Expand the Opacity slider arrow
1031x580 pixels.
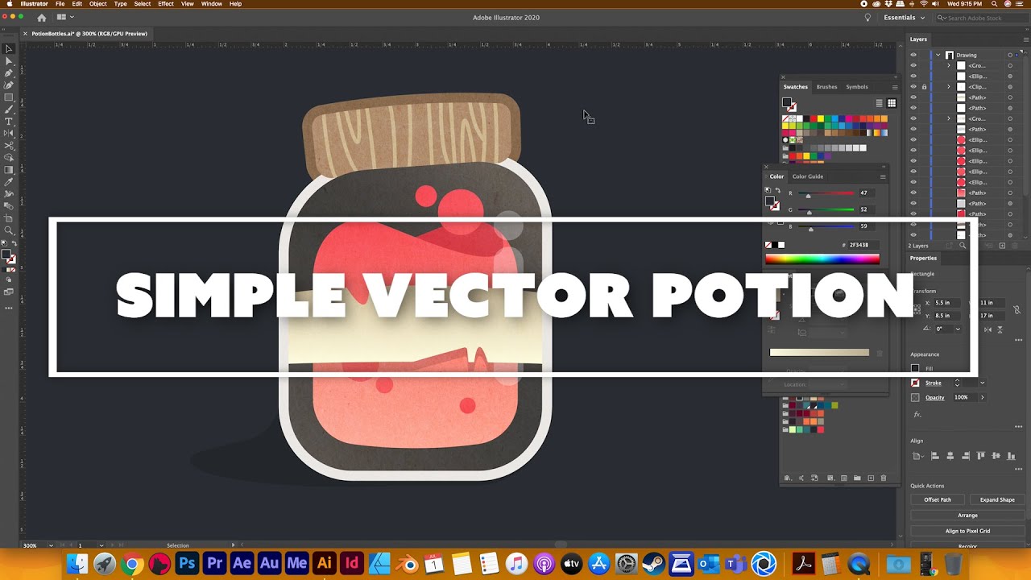[x=982, y=397]
